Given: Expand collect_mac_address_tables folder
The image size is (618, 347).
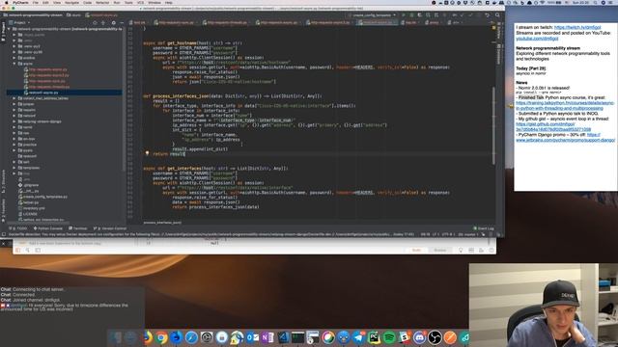Looking at the screenshot, I should [x=14, y=98].
